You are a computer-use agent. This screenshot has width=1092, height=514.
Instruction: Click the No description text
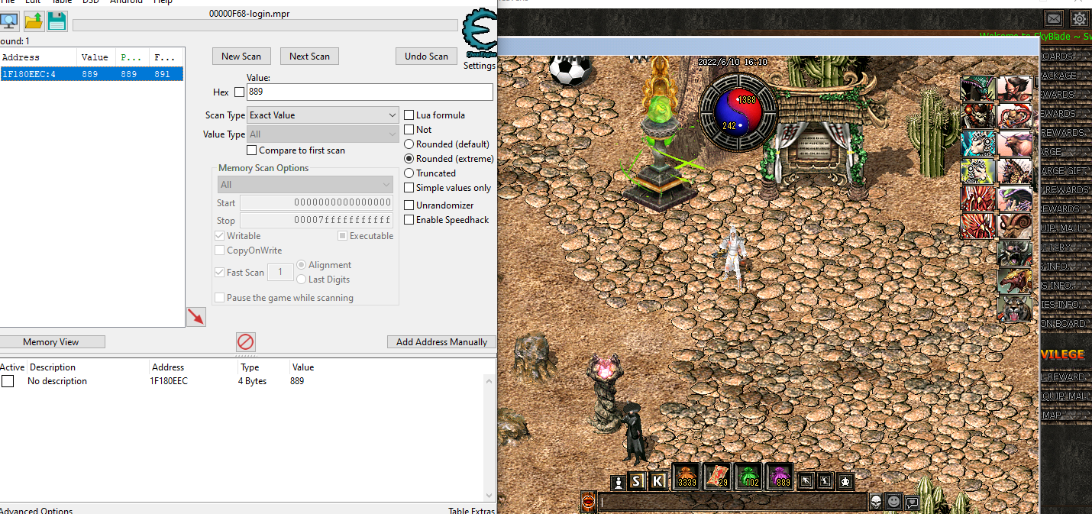pyautogui.click(x=57, y=381)
